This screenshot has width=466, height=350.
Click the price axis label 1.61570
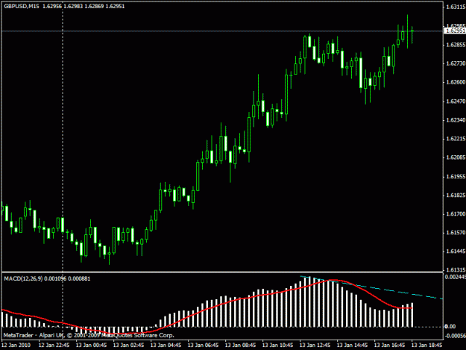[x=456, y=233]
